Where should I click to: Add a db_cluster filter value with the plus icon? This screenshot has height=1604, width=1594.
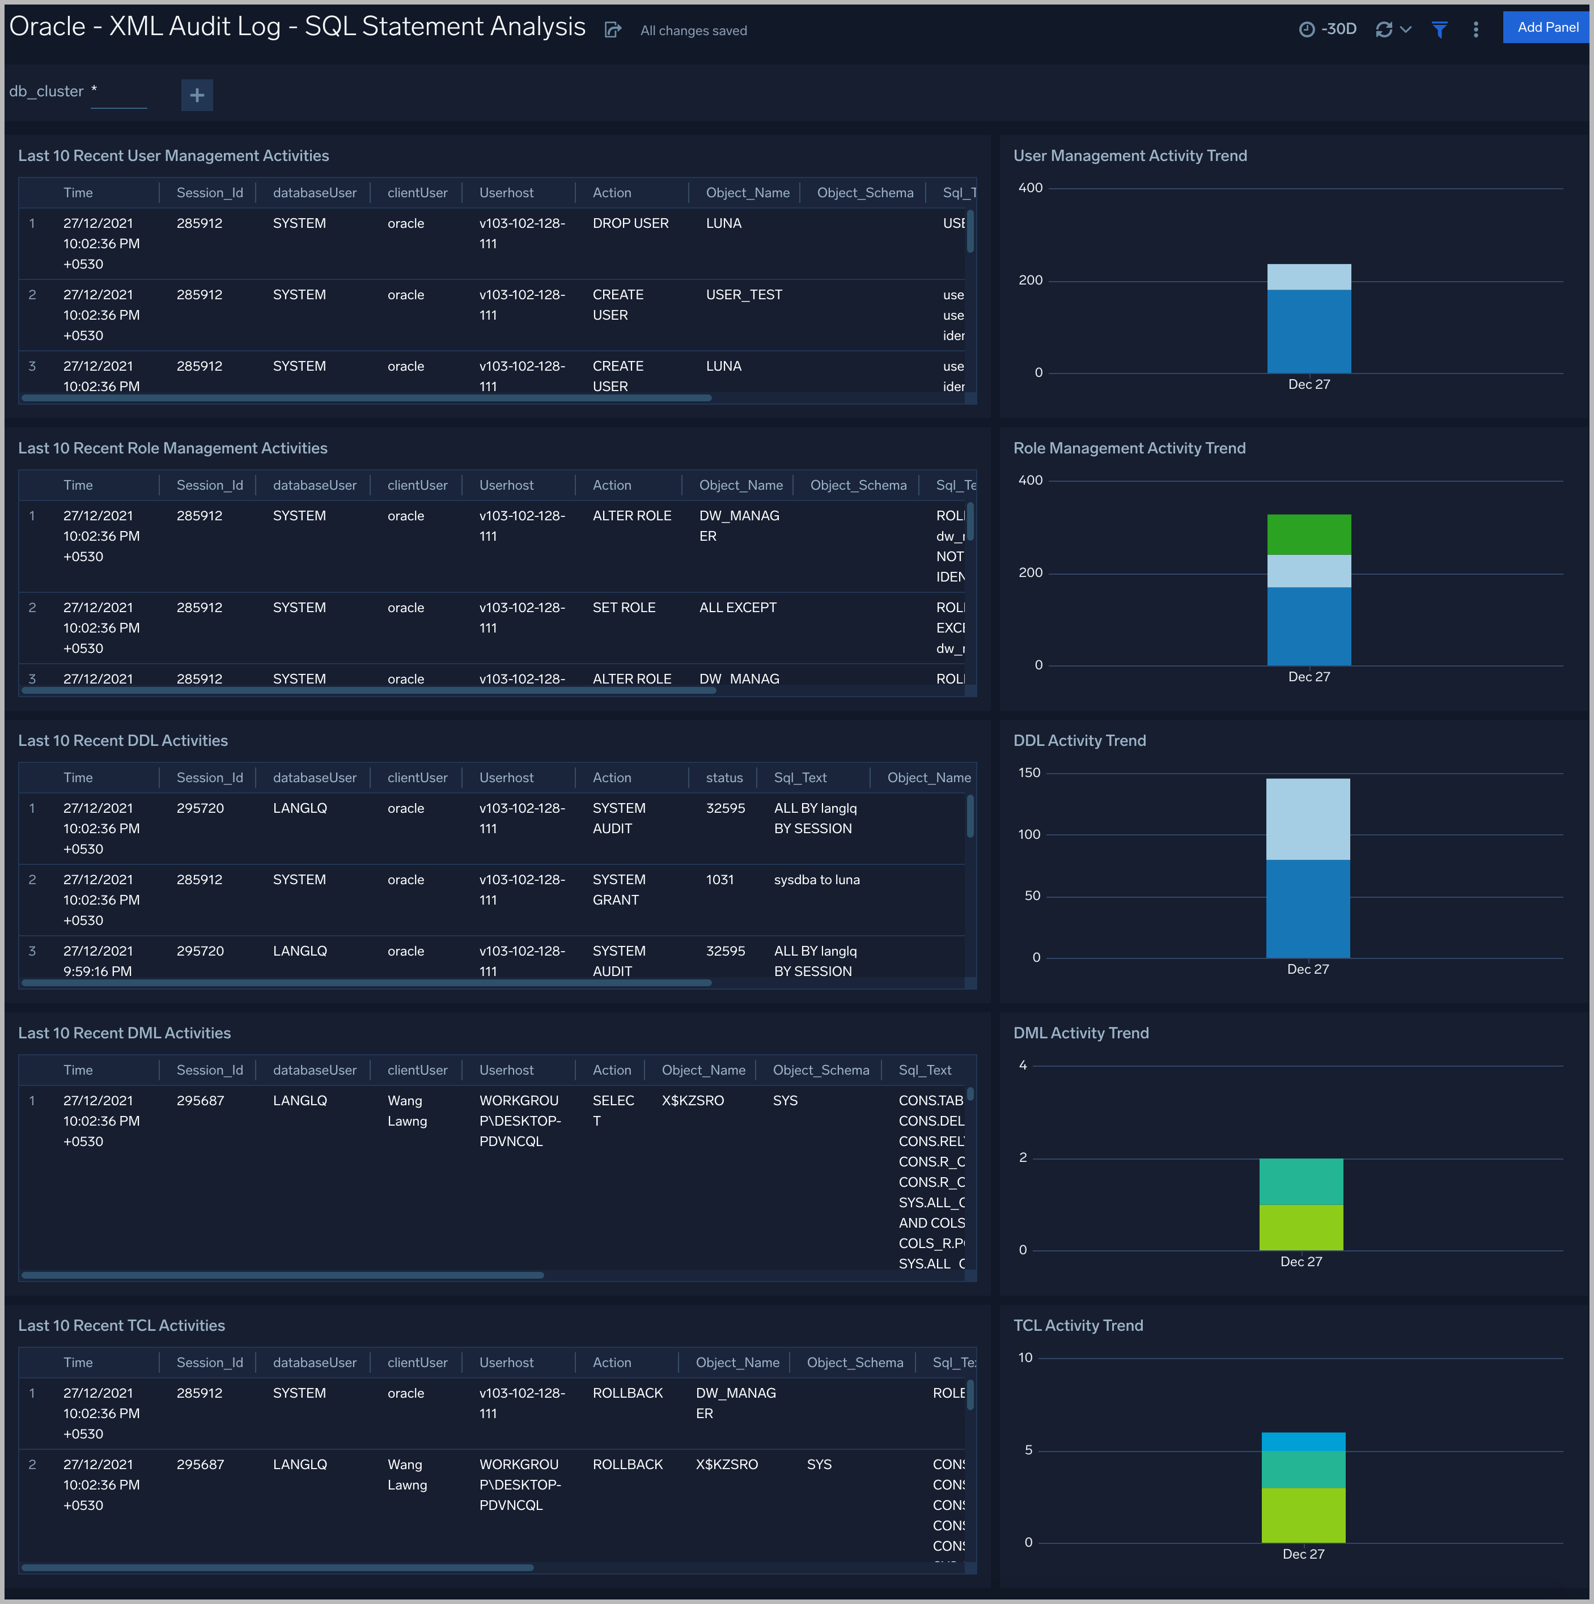pos(197,95)
